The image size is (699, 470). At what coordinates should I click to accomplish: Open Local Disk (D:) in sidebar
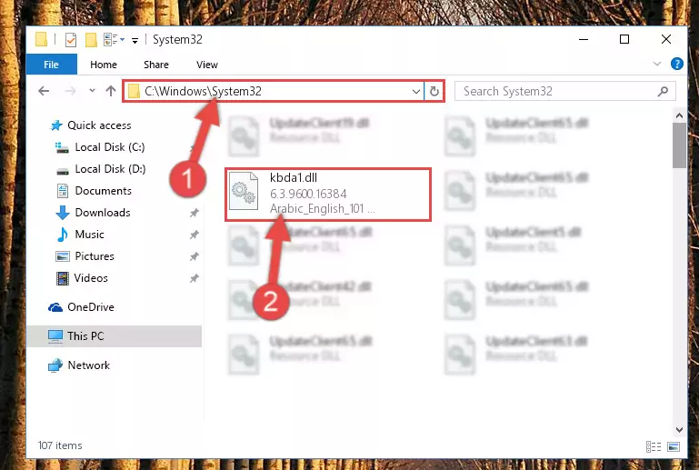100,169
